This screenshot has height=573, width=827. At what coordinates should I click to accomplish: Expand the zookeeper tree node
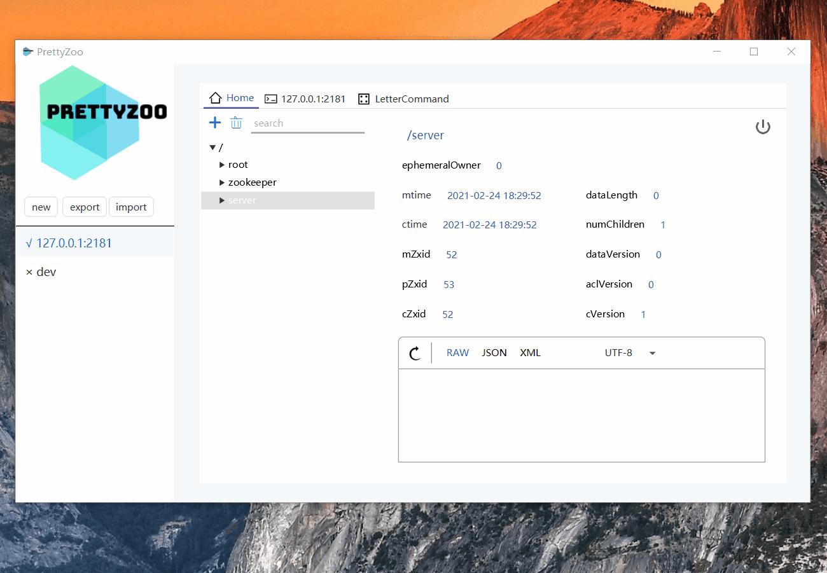pos(222,183)
